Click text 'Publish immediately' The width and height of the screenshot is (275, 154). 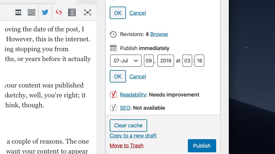click(145, 48)
